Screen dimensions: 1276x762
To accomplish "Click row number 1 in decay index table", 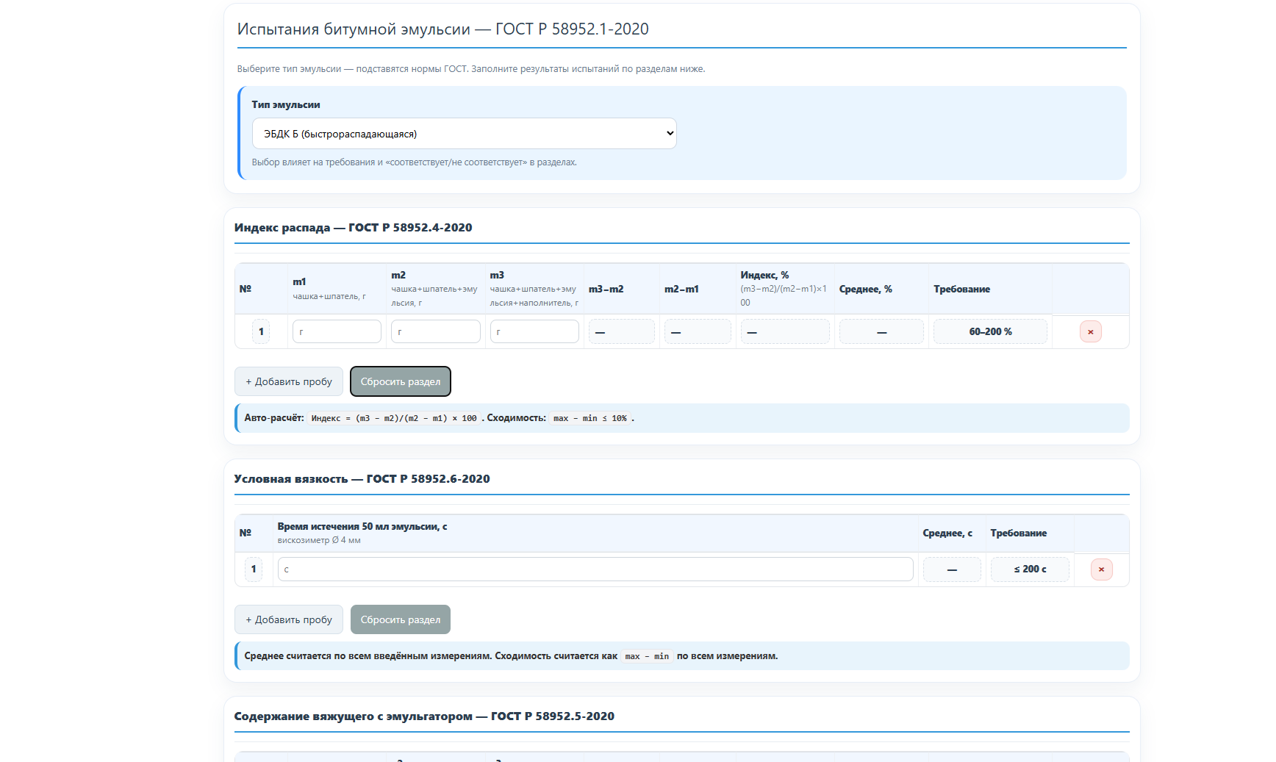I will pos(261,332).
